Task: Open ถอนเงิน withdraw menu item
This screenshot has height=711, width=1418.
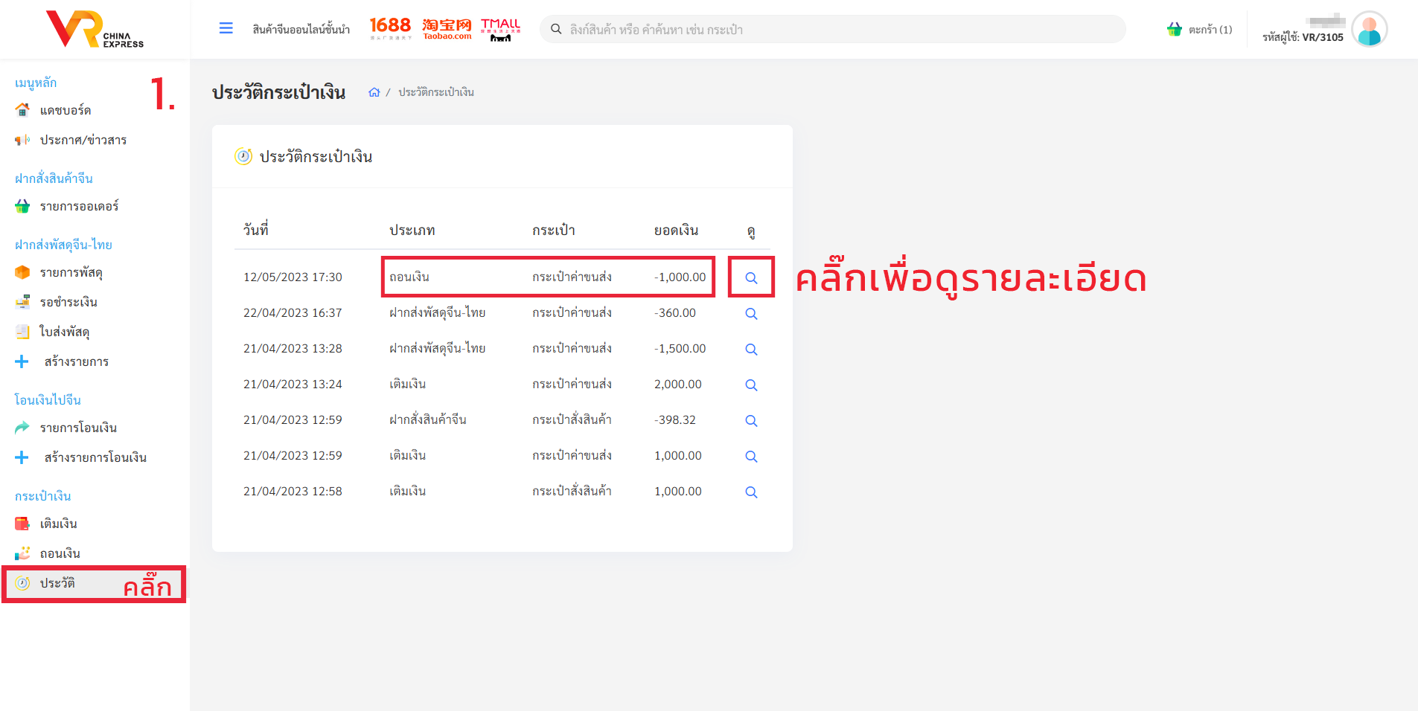Action: click(x=60, y=553)
